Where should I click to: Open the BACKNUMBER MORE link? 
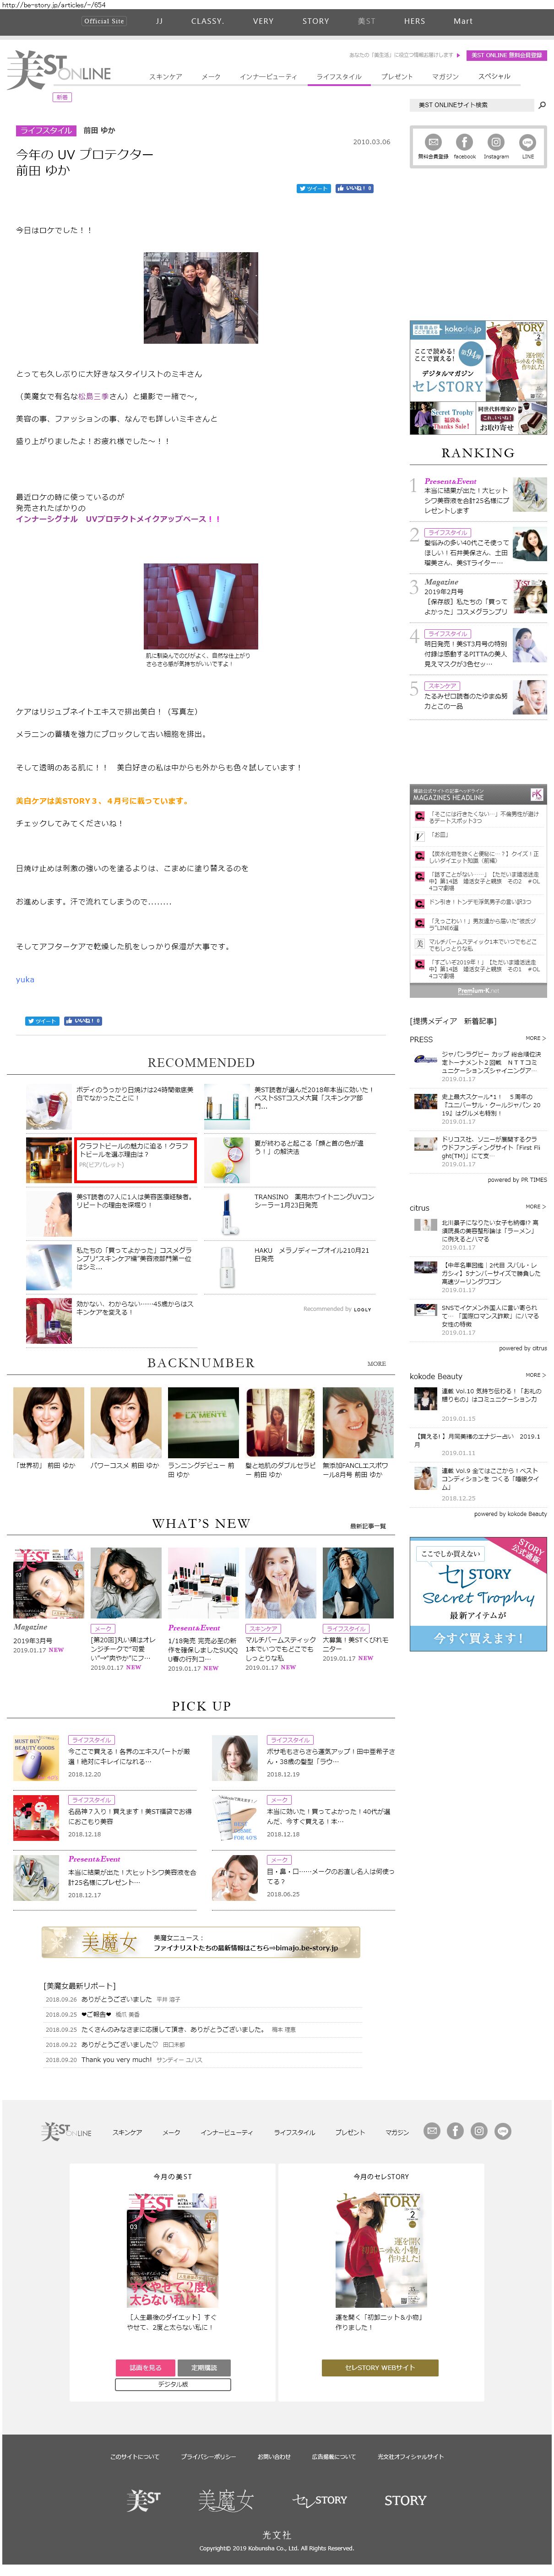376,1364
